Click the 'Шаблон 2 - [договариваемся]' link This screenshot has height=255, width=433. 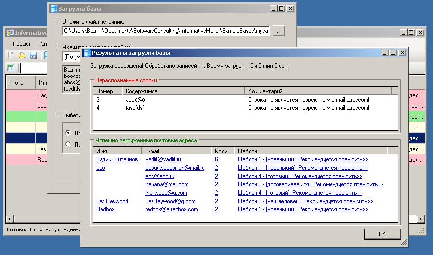[x=310, y=184]
